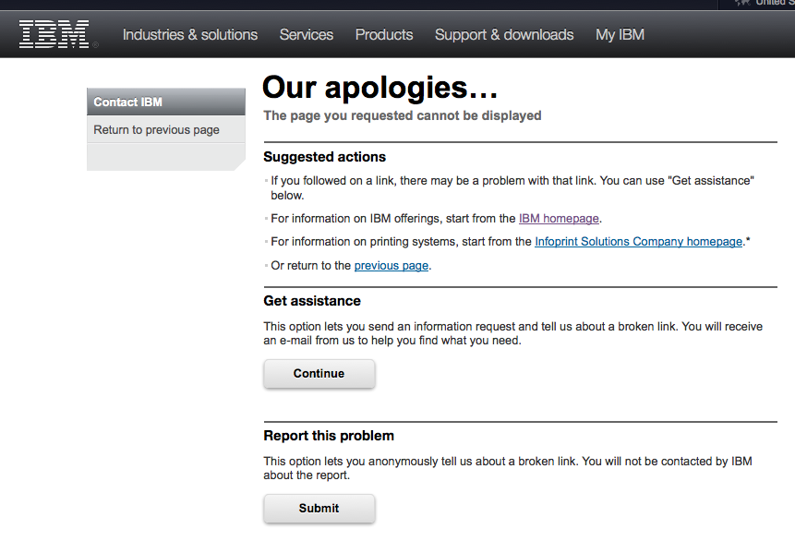Follow the IBM homepage link

point(559,219)
